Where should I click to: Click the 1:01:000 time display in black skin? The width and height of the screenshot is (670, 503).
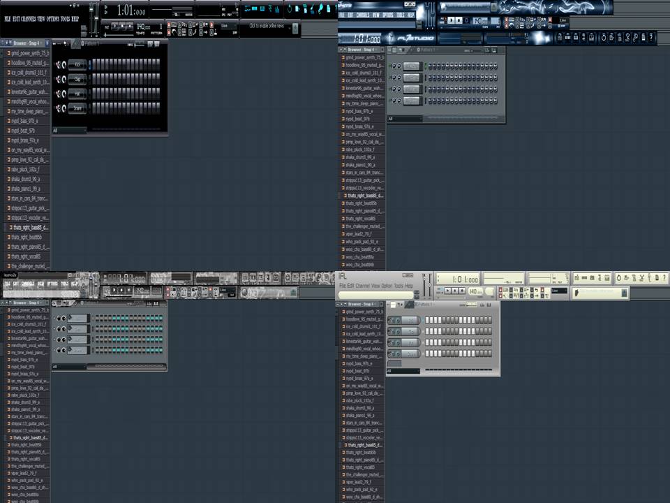point(131,11)
